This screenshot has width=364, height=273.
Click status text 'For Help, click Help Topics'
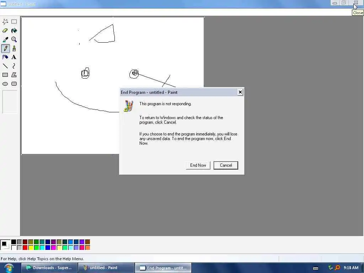tap(42, 259)
